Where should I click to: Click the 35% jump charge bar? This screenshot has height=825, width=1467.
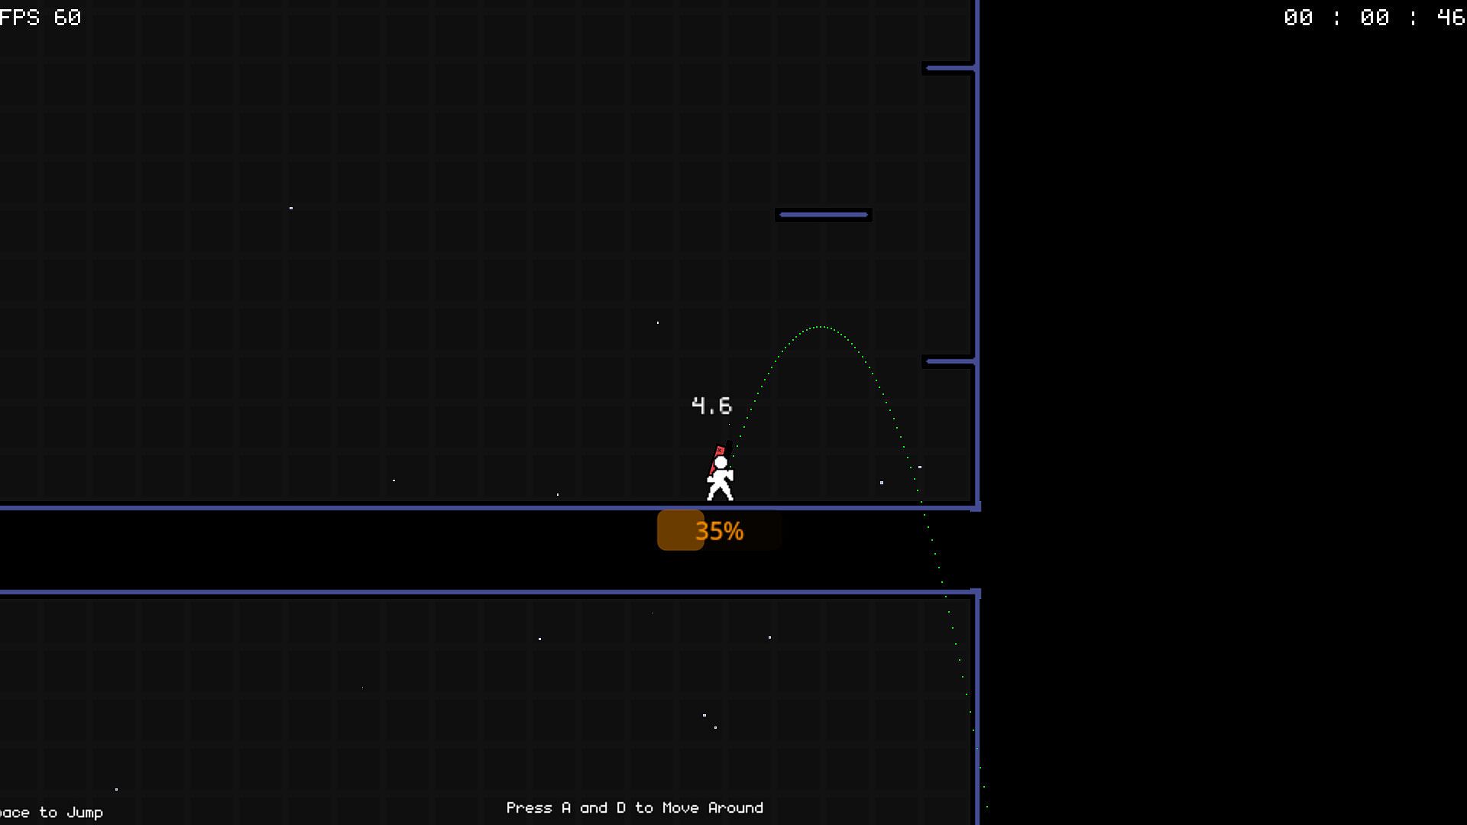click(719, 531)
